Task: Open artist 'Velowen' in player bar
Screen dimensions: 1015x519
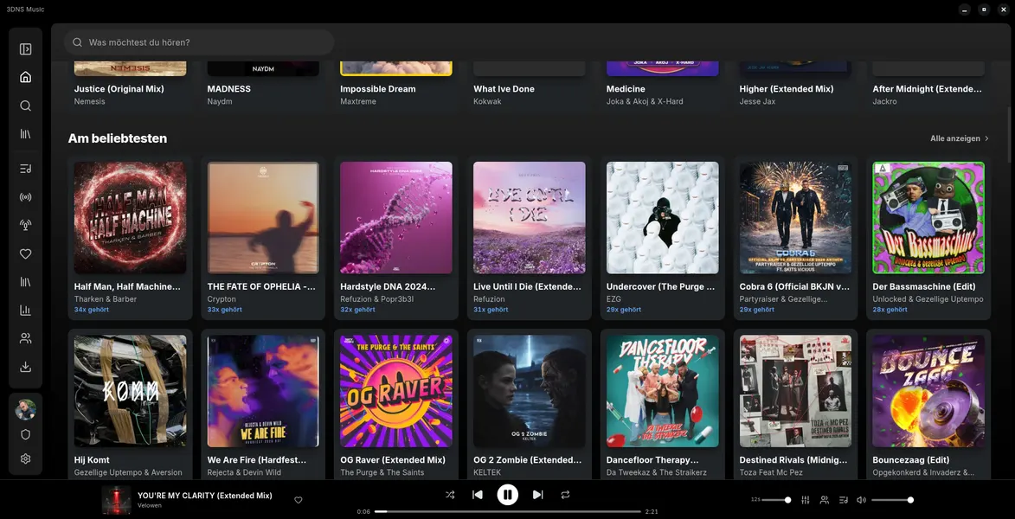Action: (150, 505)
